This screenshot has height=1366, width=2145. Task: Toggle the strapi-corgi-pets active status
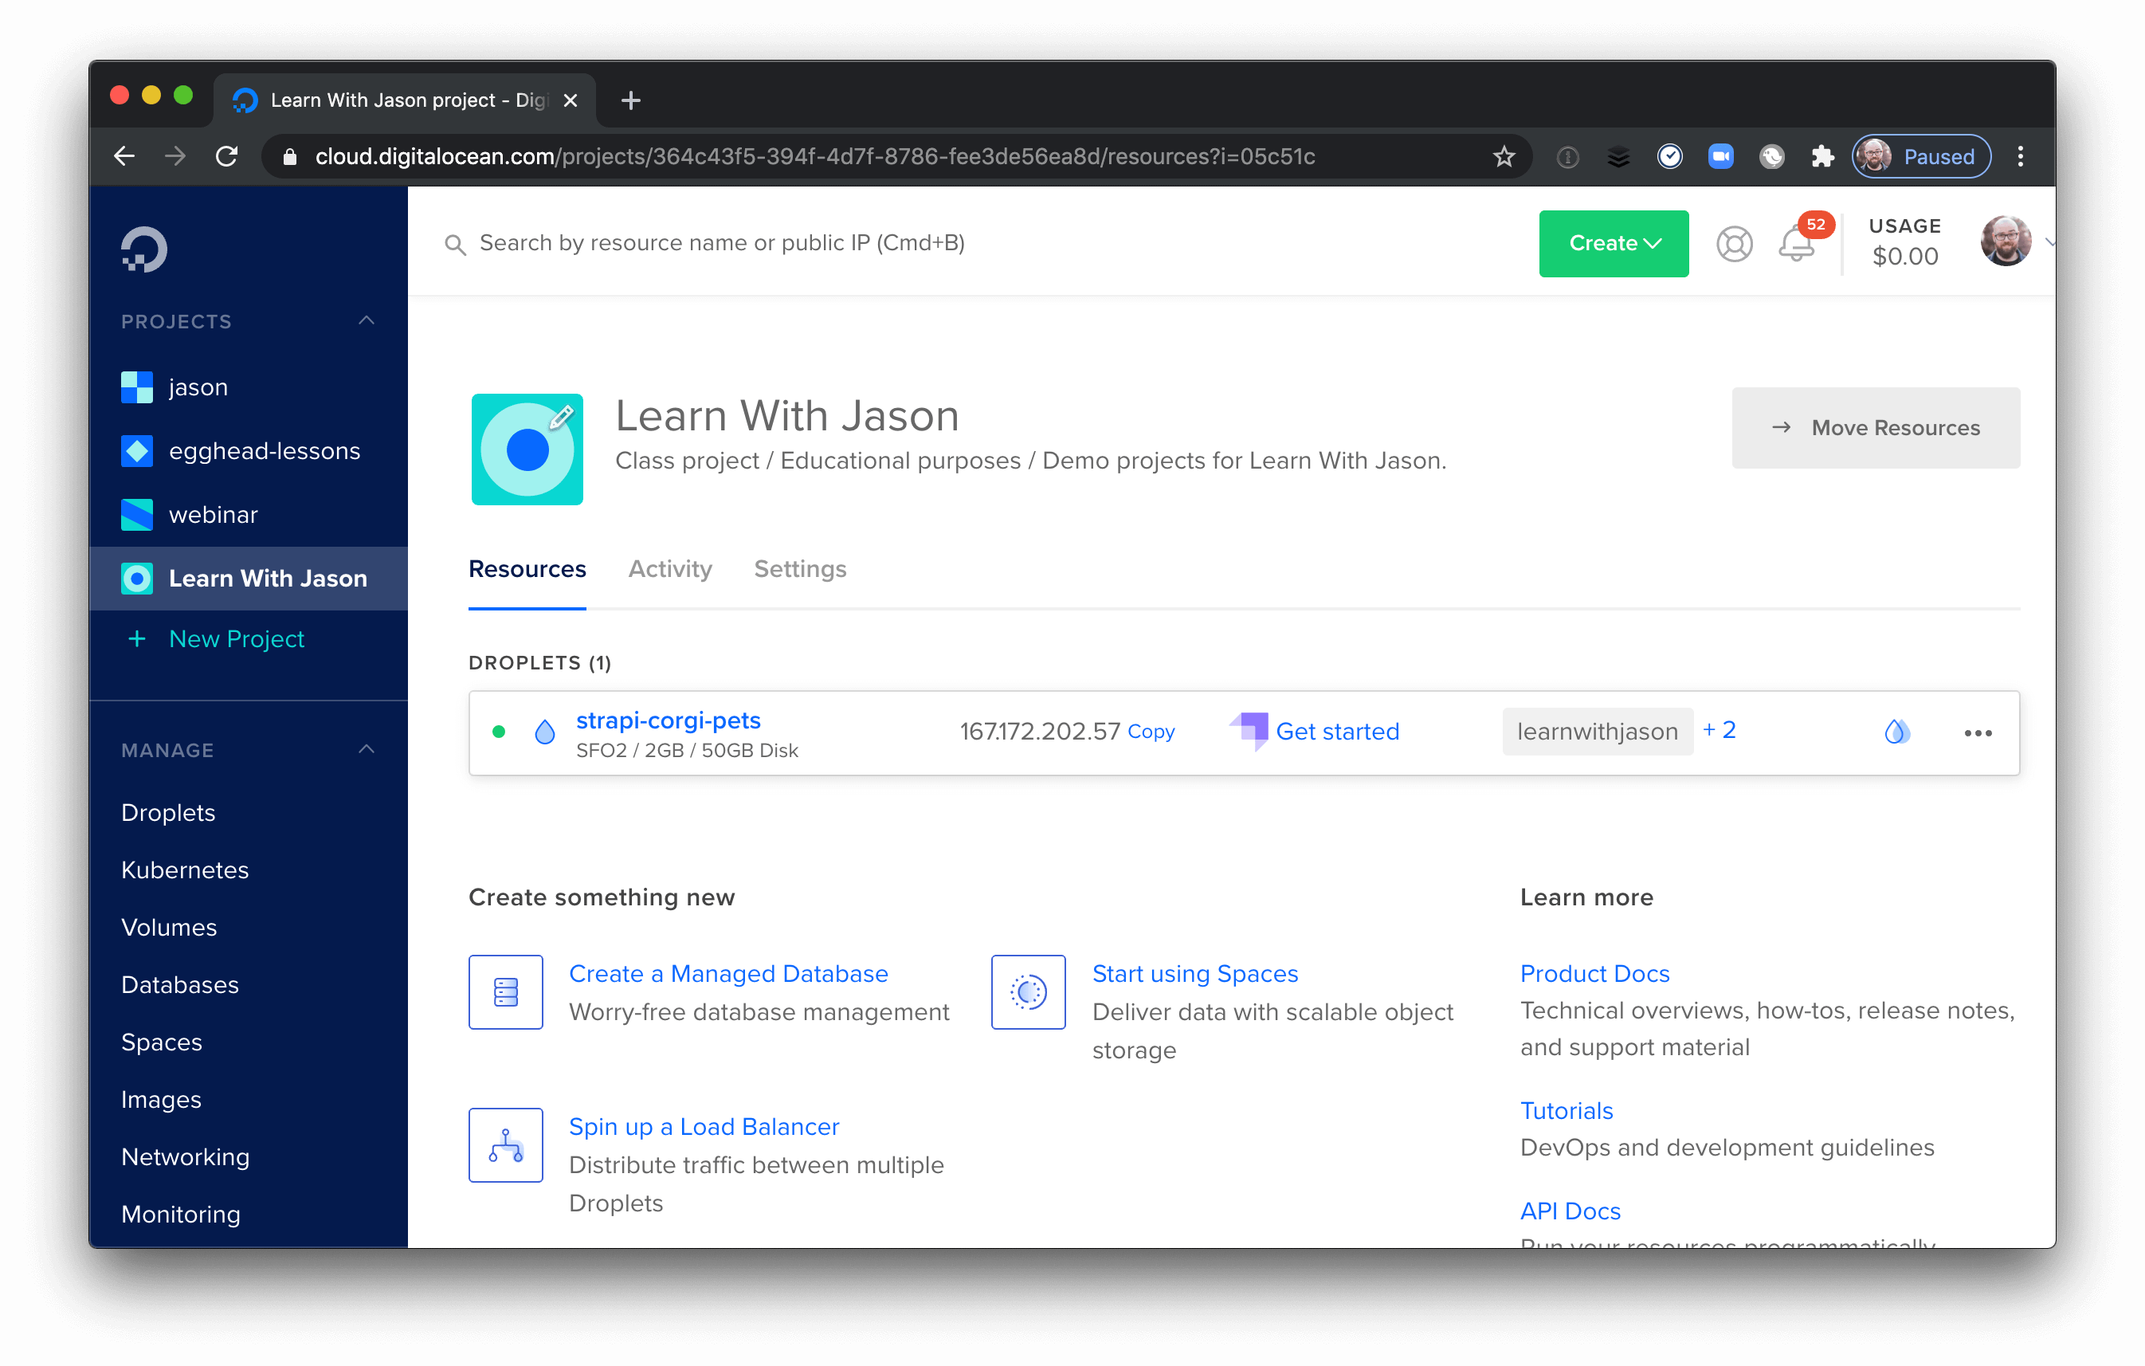[497, 732]
